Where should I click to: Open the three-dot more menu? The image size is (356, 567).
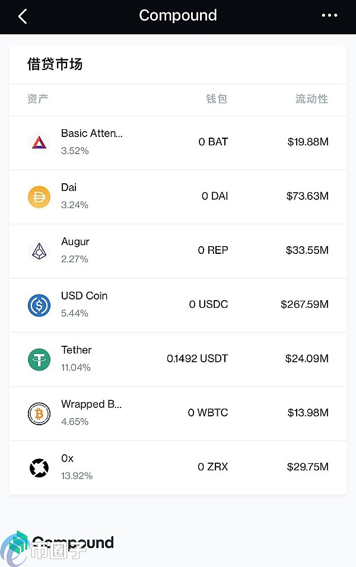click(329, 15)
